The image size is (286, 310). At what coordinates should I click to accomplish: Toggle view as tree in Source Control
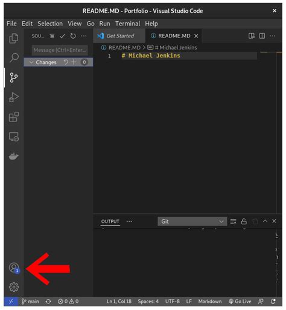tap(52, 36)
